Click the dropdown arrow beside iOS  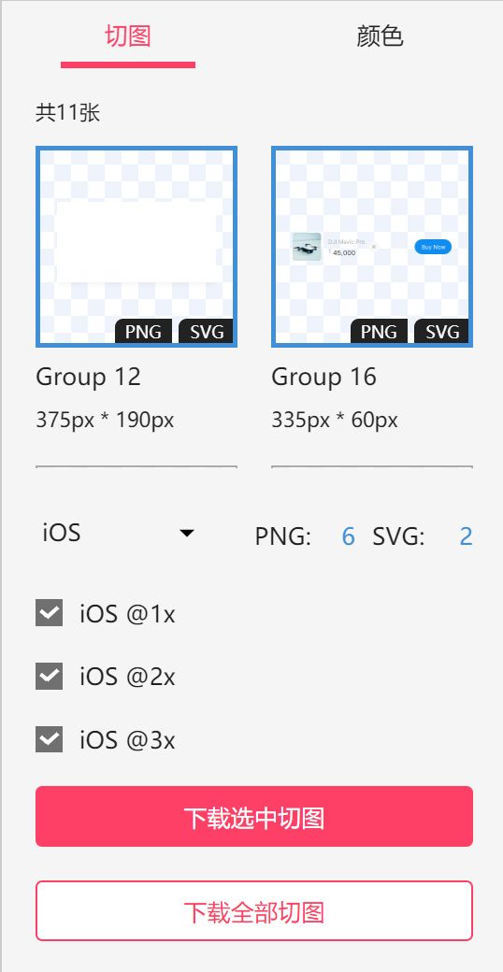[x=187, y=533]
